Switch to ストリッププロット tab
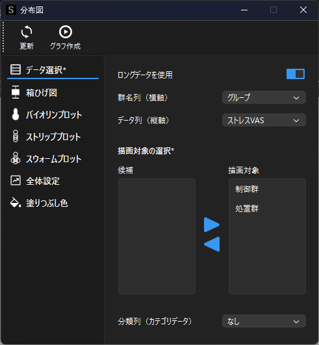 [53, 137]
